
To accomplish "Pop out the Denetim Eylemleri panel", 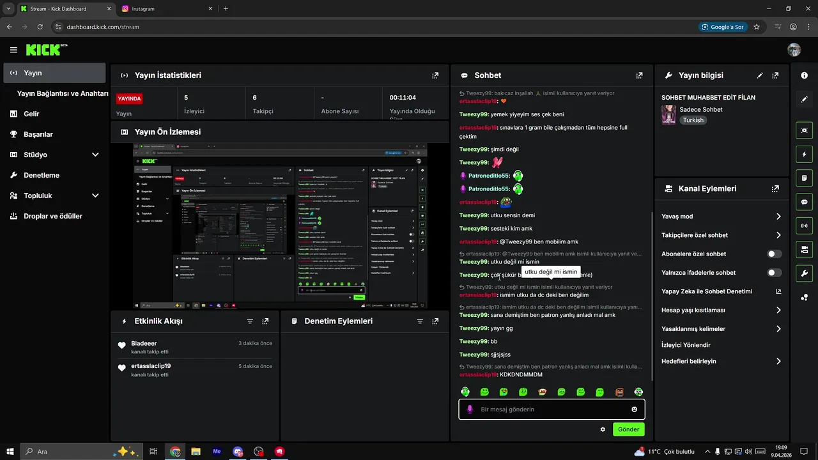I will click(x=435, y=321).
